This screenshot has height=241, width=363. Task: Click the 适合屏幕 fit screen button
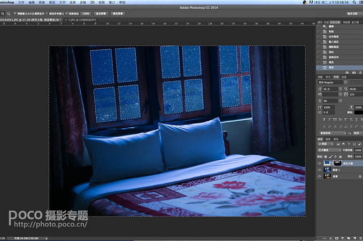point(101,14)
